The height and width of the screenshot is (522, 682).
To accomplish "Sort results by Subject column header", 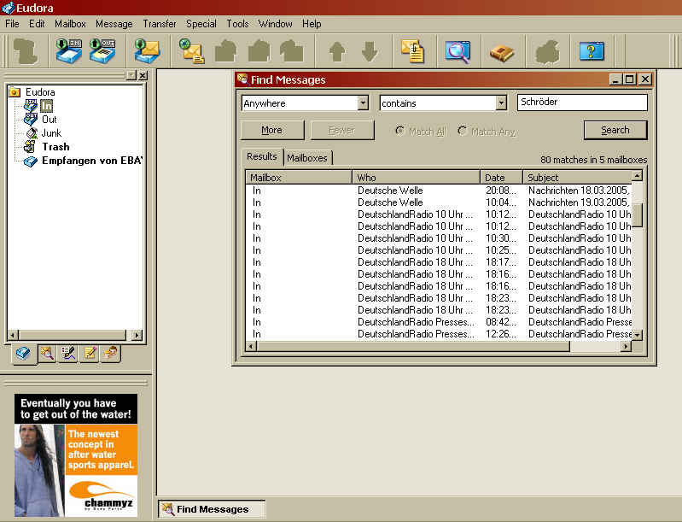I will tap(578, 177).
